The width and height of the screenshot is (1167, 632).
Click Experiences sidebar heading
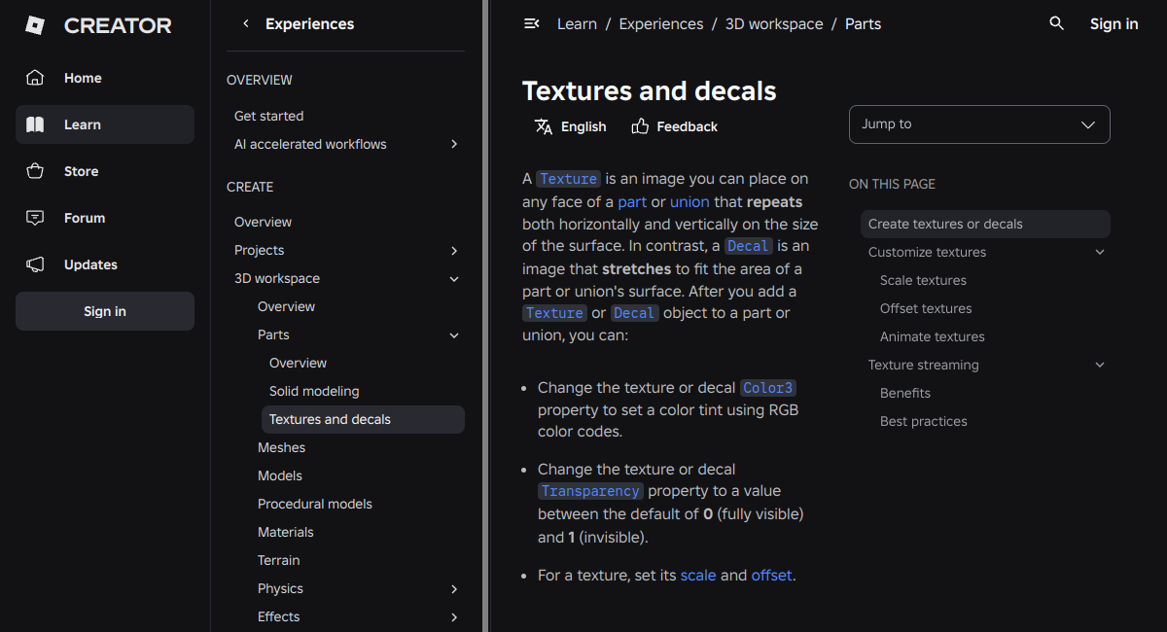coord(309,23)
